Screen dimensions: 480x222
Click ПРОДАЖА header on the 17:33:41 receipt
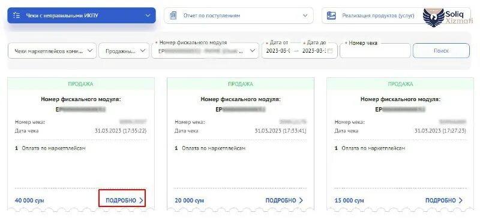[x=241, y=84]
